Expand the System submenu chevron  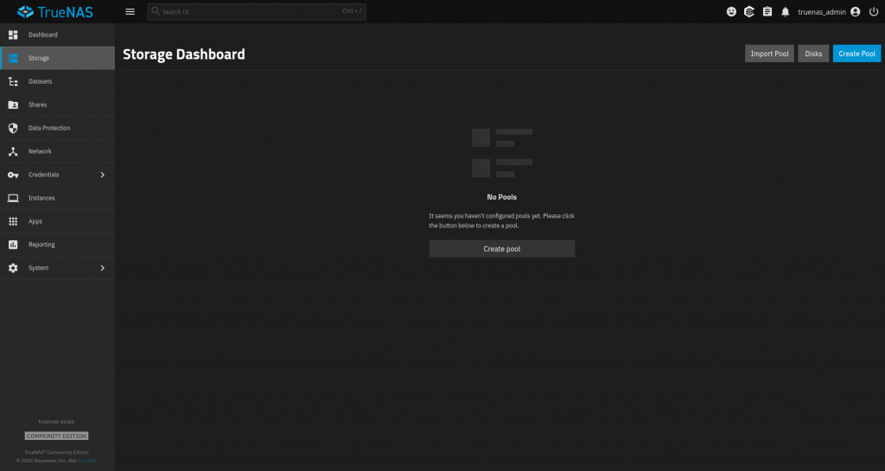click(x=102, y=268)
